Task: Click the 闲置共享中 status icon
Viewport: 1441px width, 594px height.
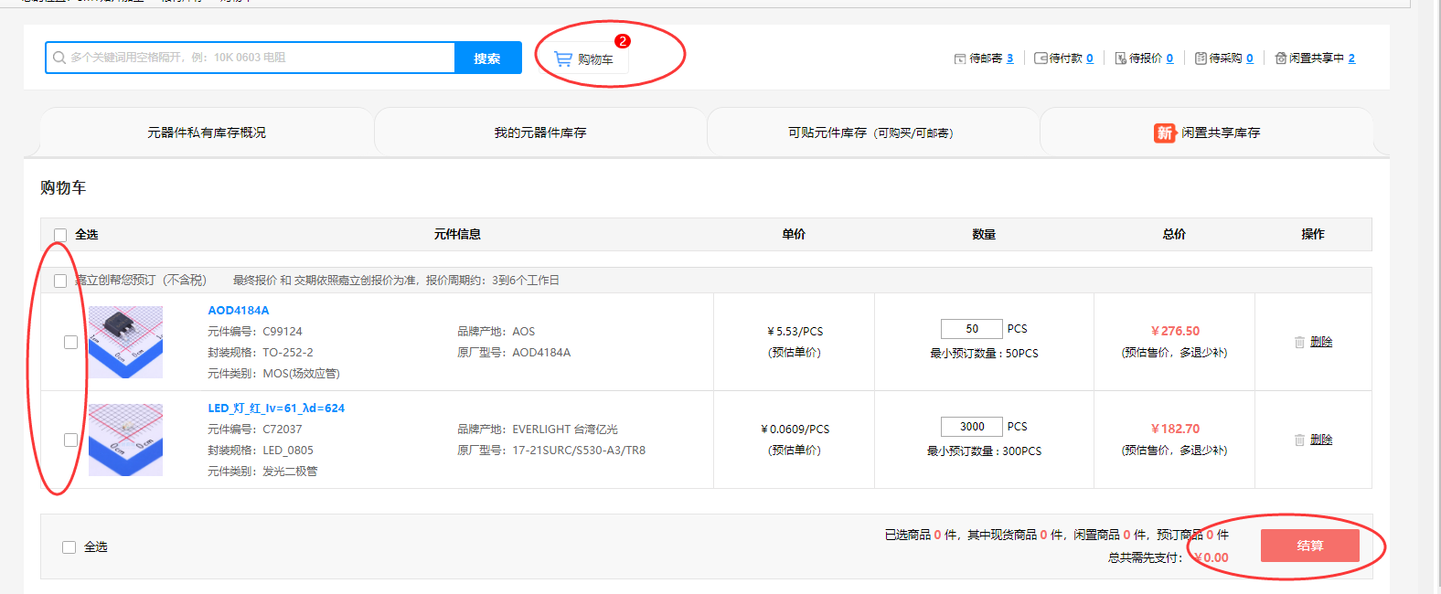Action: pyautogui.click(x=1281, y=58)
